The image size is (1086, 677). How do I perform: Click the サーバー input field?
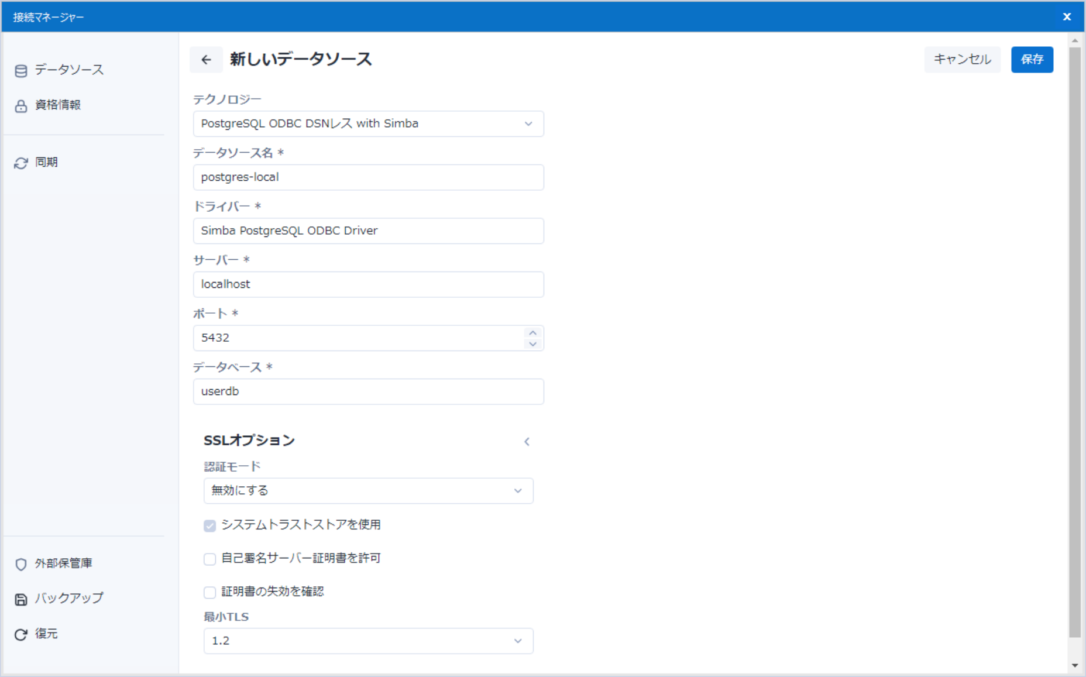369,284
